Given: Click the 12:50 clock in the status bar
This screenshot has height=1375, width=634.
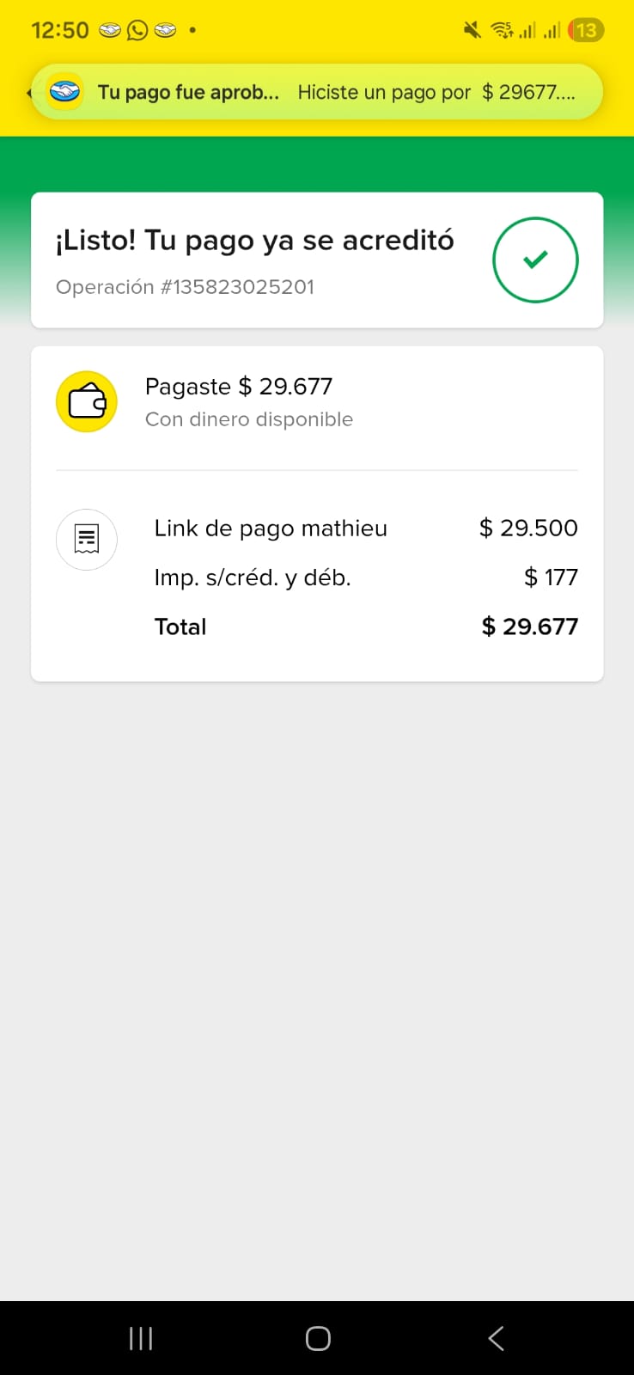Looking at the screenshot, I should pyautogui.click(x=60, y=31).
